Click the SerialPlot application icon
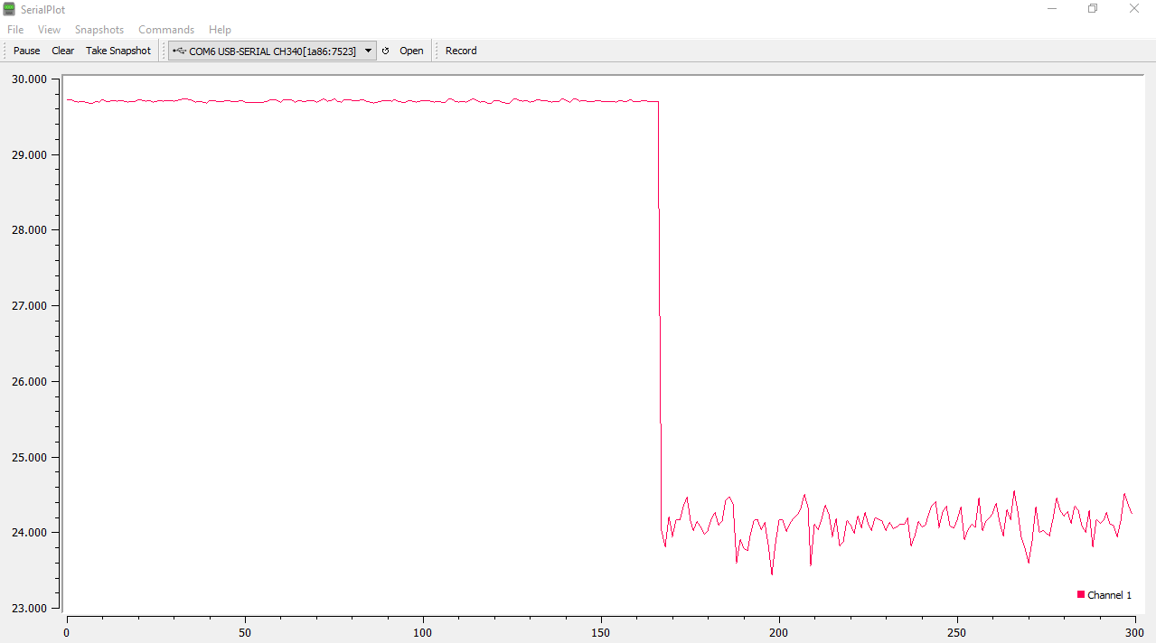The height and width of the screenshot is (643, 1156). coord(9,9)
